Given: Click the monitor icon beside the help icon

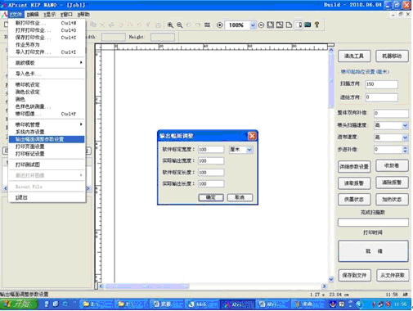Looking at the screenshot, I should pos(308,25).
